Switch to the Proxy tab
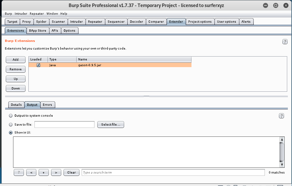292x186 pixels. click(x=26, y=22)
